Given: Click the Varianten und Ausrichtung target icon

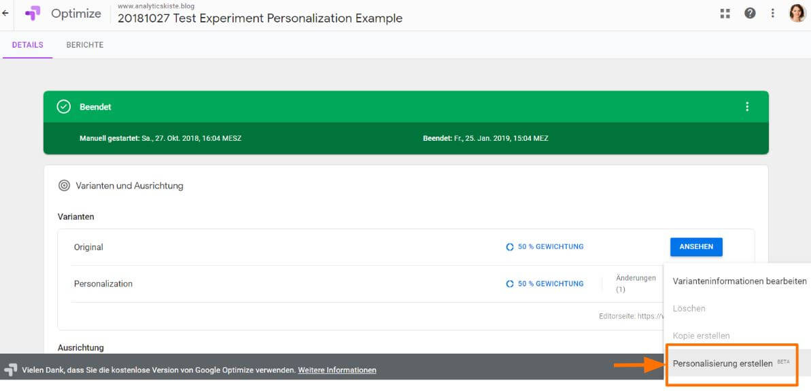Looking at the screenshot, I should 65,185.
